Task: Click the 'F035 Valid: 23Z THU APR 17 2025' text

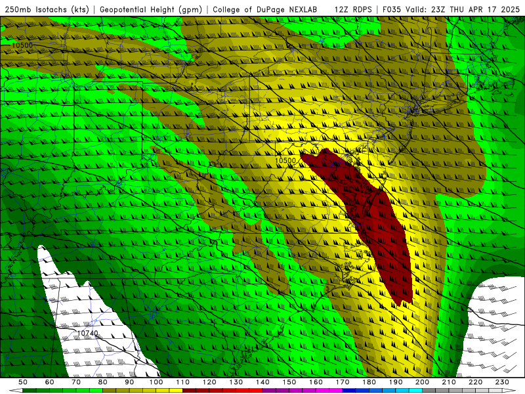Action: coord(451,9)
